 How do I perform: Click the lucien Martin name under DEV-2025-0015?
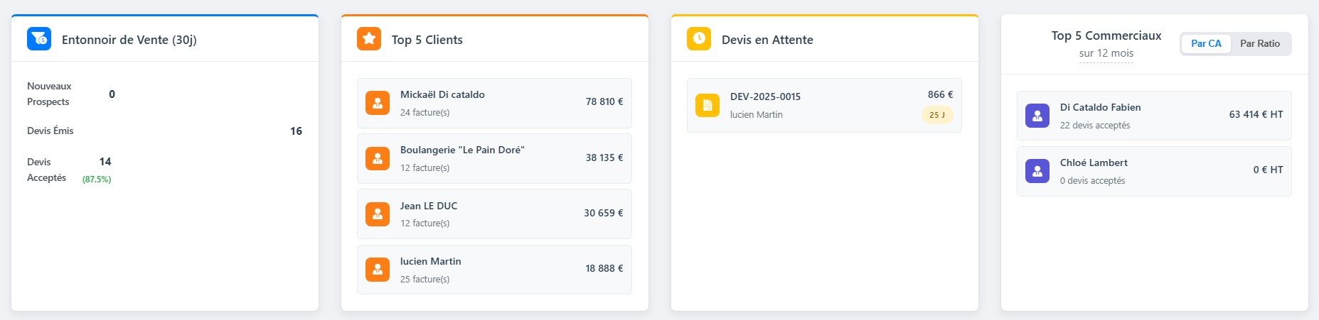757,114
